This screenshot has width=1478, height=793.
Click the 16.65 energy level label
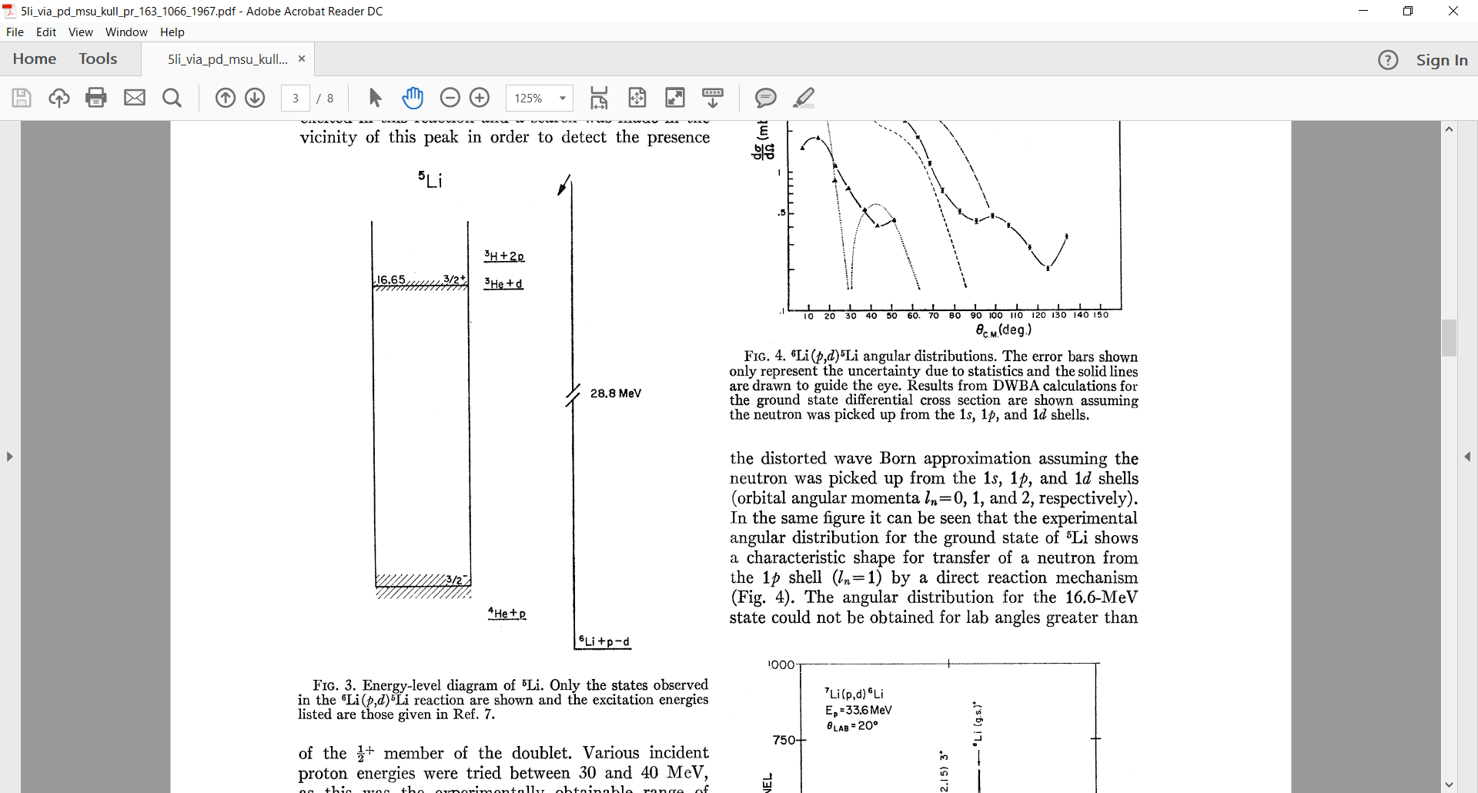pos(391,279)
